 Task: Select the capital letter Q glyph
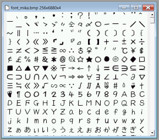click(x=124, y=103)
